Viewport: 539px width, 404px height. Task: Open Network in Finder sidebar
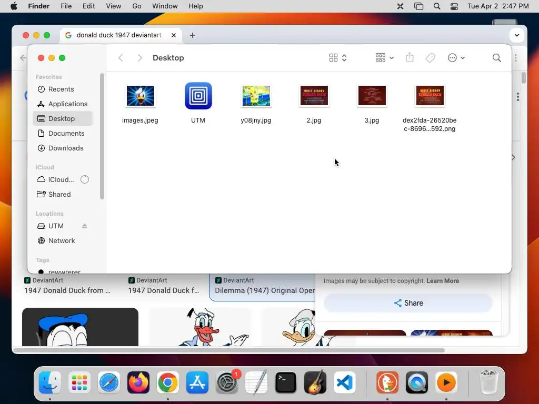point(63,241)
